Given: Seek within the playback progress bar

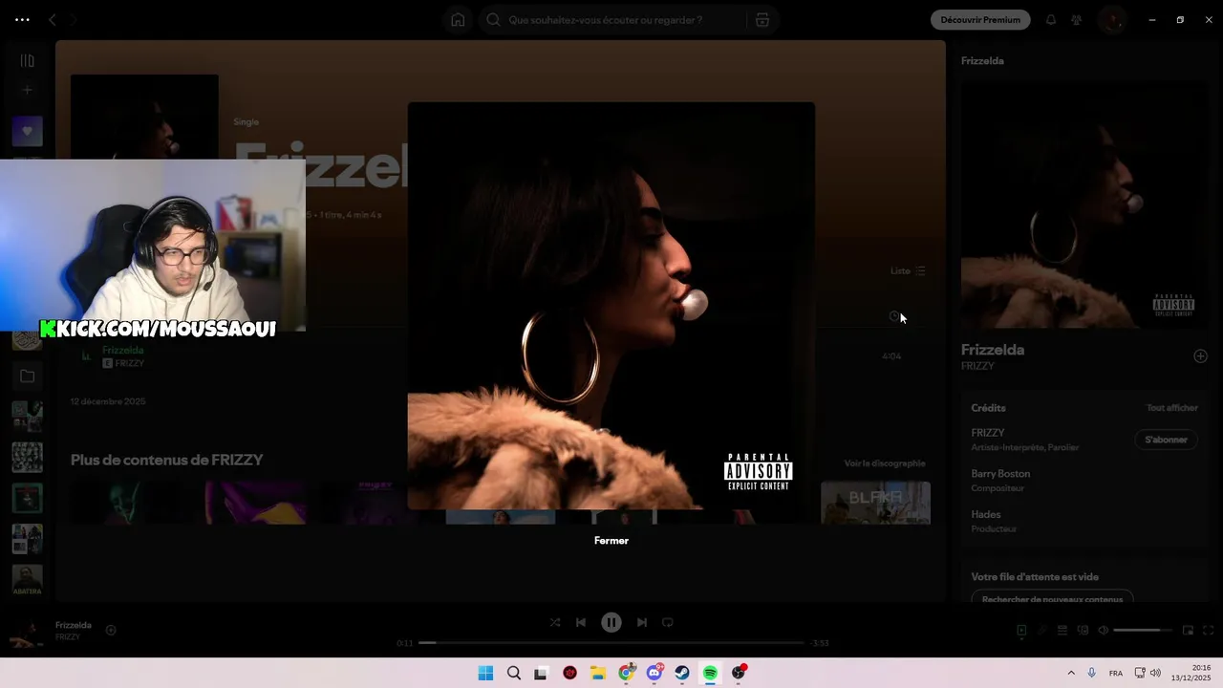Looking at the screenshot, I should coord(611,643).
